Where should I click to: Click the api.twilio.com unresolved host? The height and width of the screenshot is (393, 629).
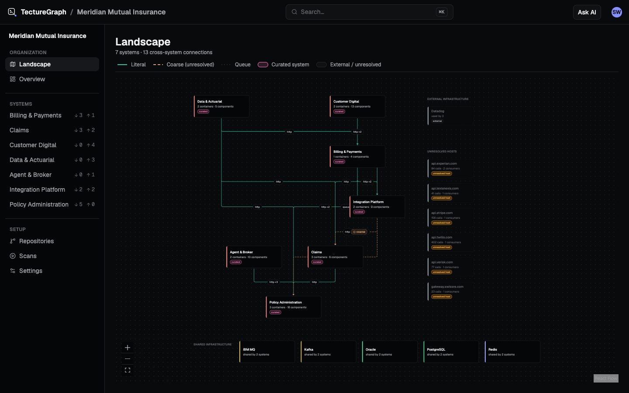[450, 242]
